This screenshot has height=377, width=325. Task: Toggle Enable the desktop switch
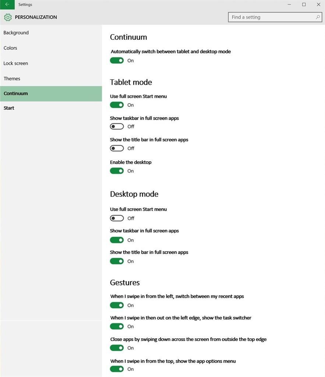117,171
